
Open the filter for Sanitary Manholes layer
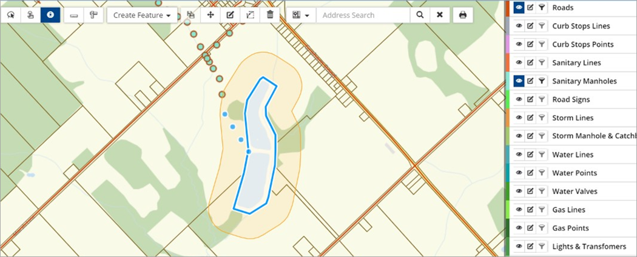542,81
